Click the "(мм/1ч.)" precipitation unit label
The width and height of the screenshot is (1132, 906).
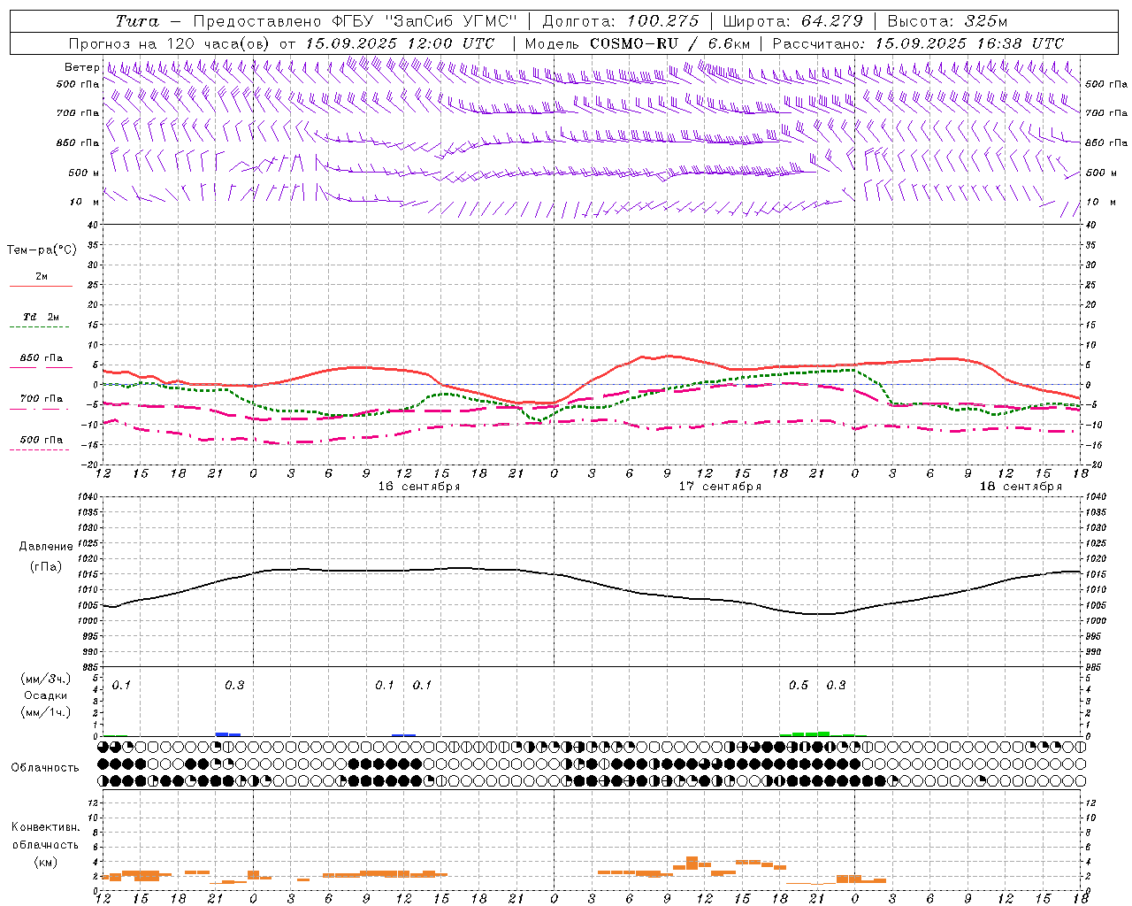click(x=46, y=712)
